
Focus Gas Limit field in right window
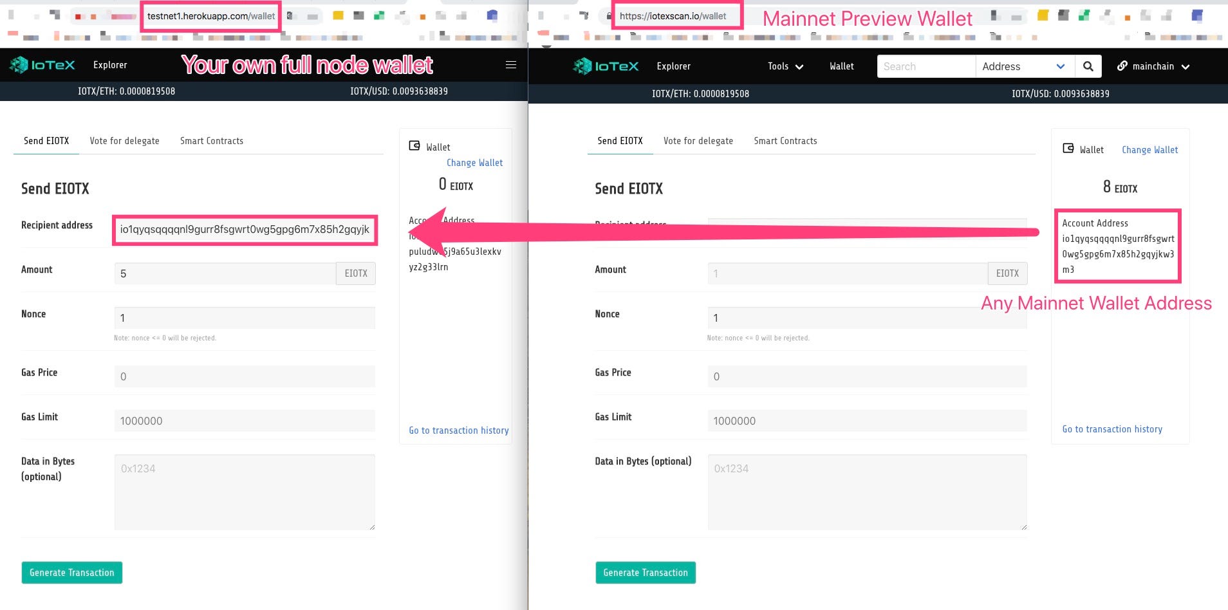[x=867, y=421]
